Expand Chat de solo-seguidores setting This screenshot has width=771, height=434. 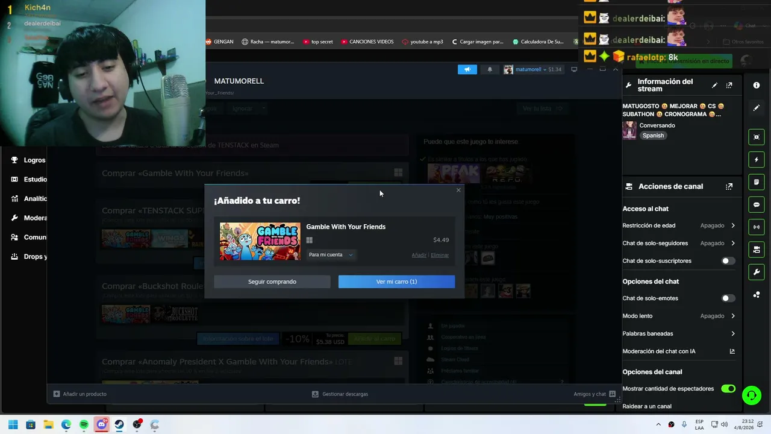pyautogui.click(x=679, y=244)
